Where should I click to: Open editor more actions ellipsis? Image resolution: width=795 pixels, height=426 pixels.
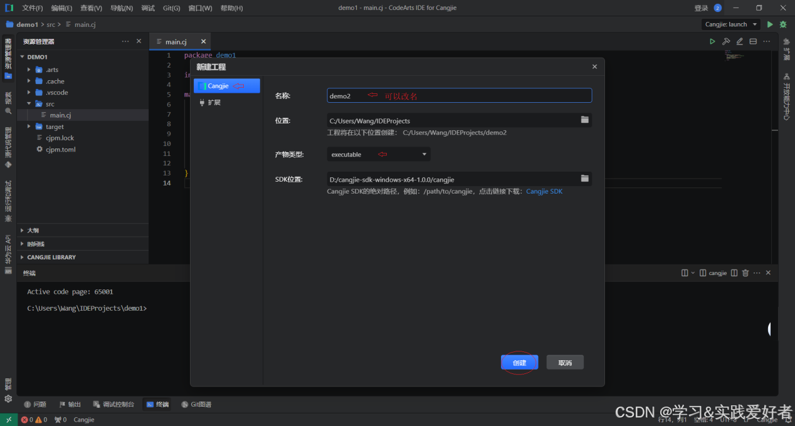coord(767,42)
